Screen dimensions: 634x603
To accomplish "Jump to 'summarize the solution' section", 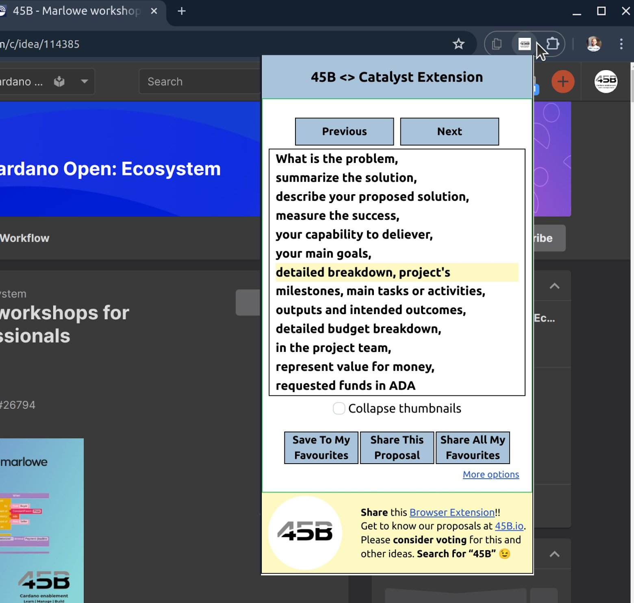I will tap(346, 178).
